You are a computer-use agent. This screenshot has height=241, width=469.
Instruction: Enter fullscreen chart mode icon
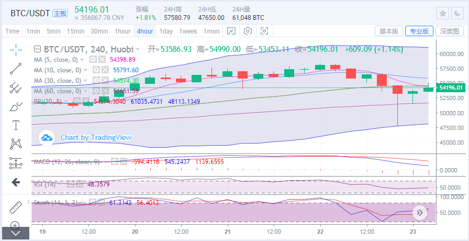(x=264, y=31)
